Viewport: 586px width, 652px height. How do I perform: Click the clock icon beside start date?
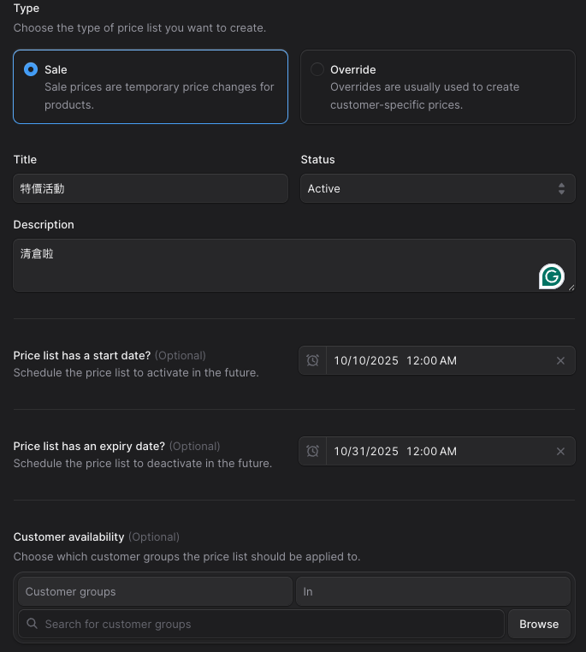tap(313, 361)
